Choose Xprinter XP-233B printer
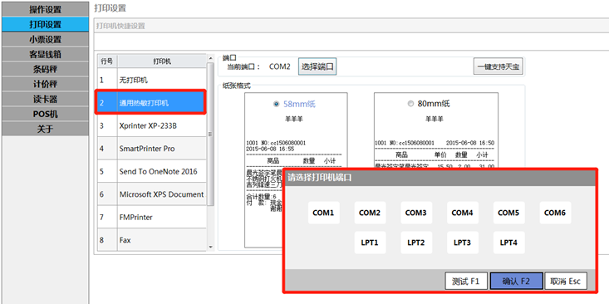 (151, 125)
